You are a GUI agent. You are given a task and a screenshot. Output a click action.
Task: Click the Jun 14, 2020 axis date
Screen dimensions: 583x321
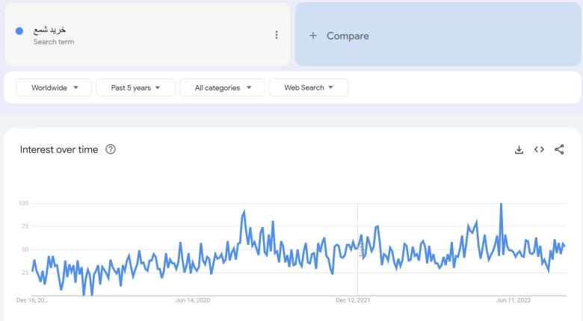(192, 300)
